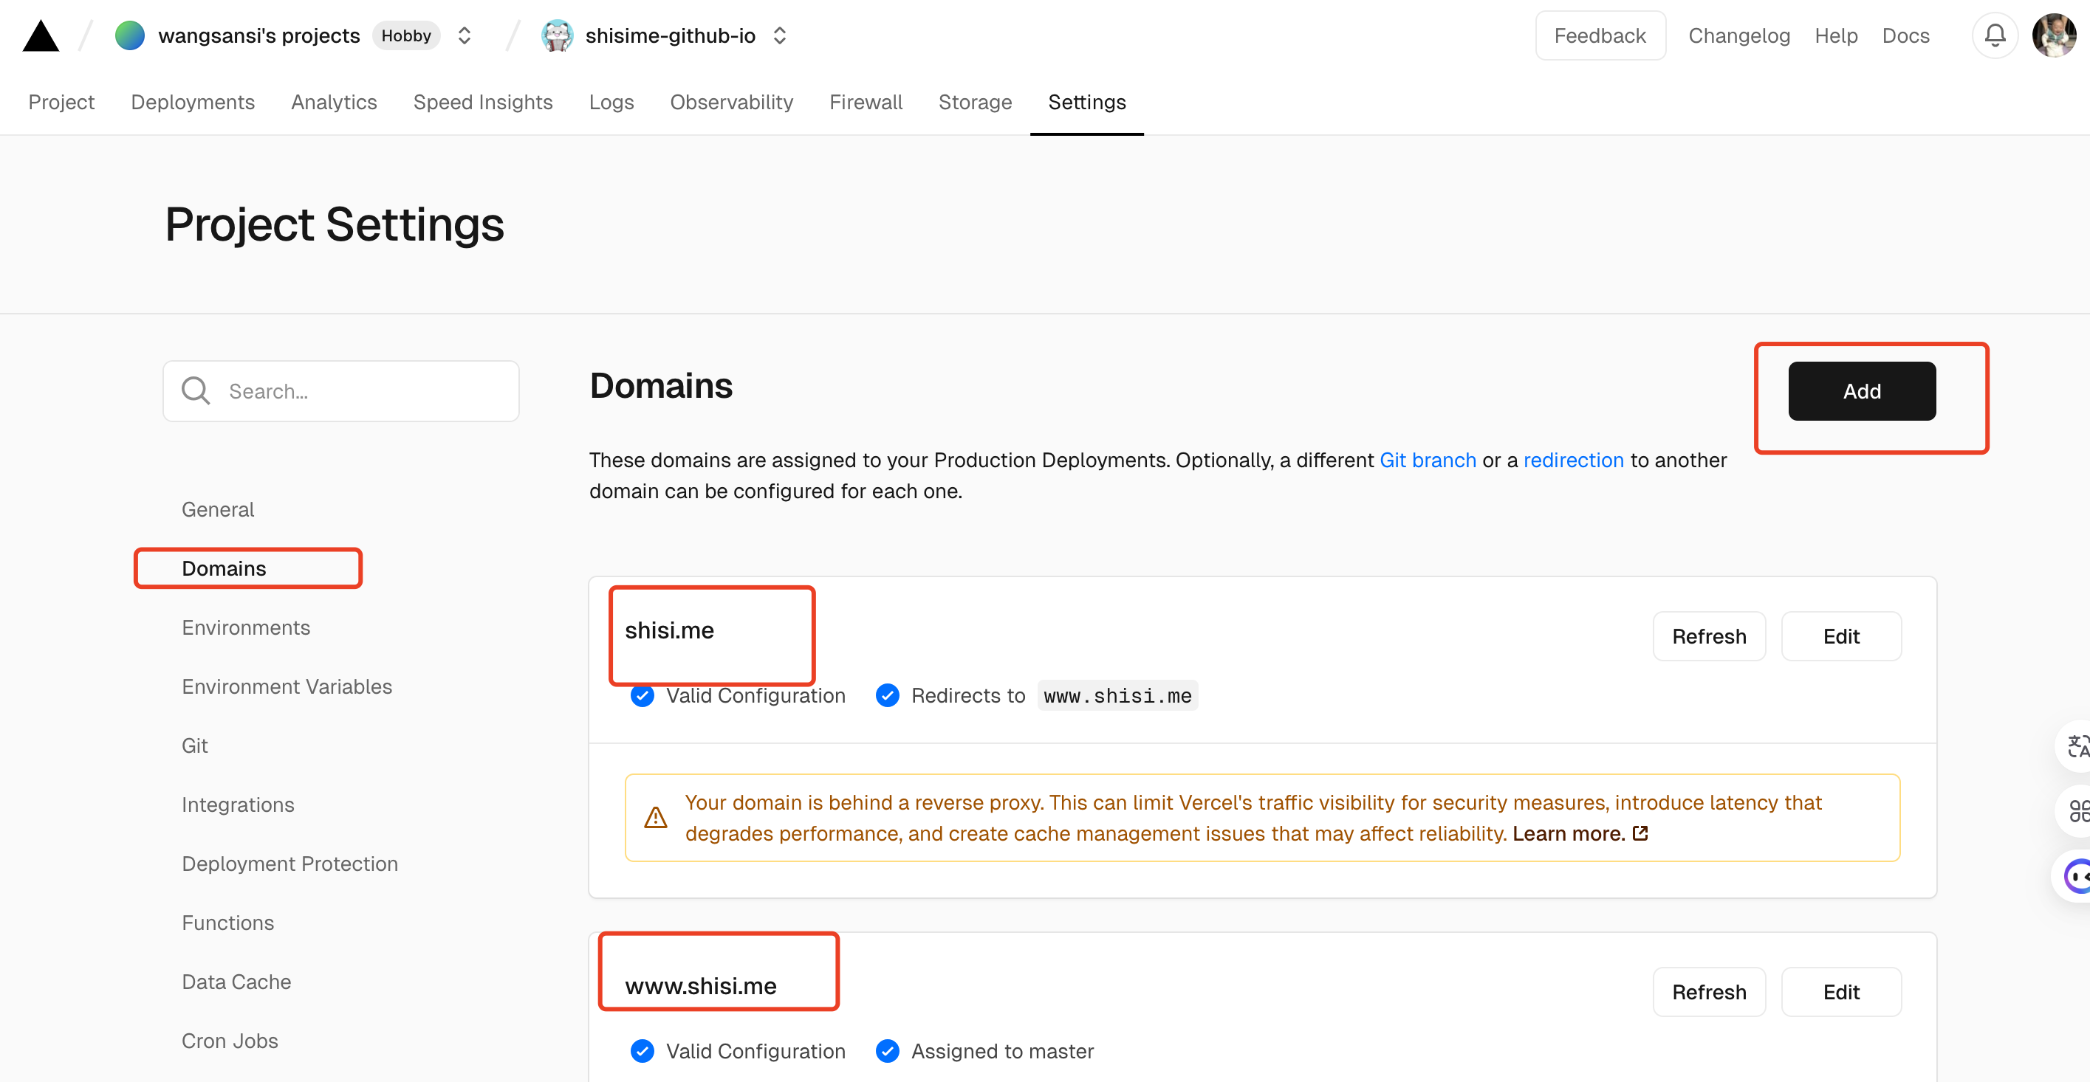Edit the www.shisi.me domain
This screenshot has height=1082, width=2090.
(x=1841, y=991)
